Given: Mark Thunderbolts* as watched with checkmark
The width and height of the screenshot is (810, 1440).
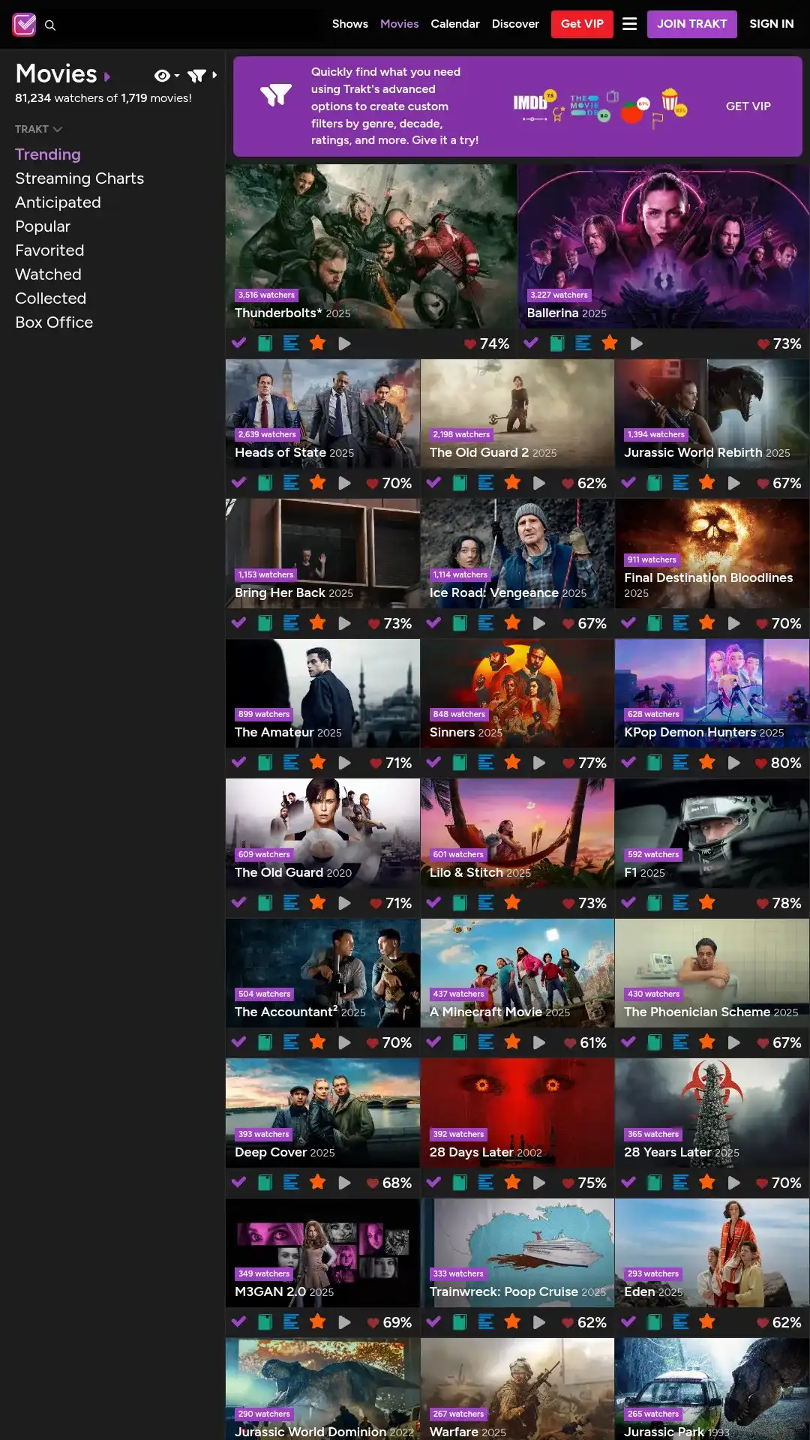Looking at the screenshot, I should coord(239,343).
